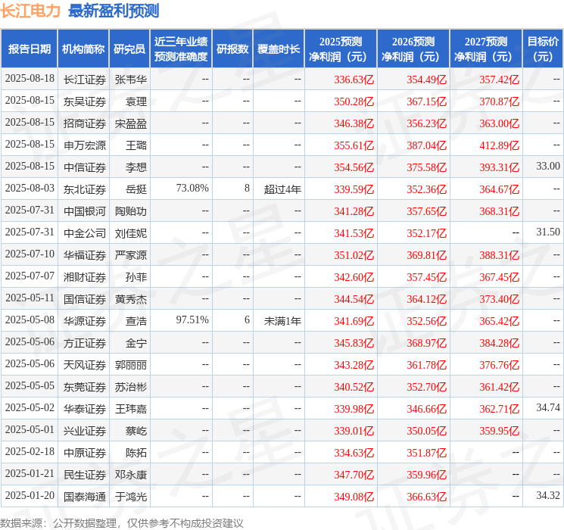This screenshot has height=530, width=564.
Task: Click the 研究员 column header
Action: (129, 49)
